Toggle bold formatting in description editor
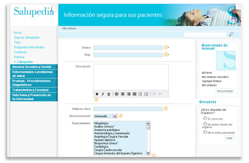 point(97,94)
